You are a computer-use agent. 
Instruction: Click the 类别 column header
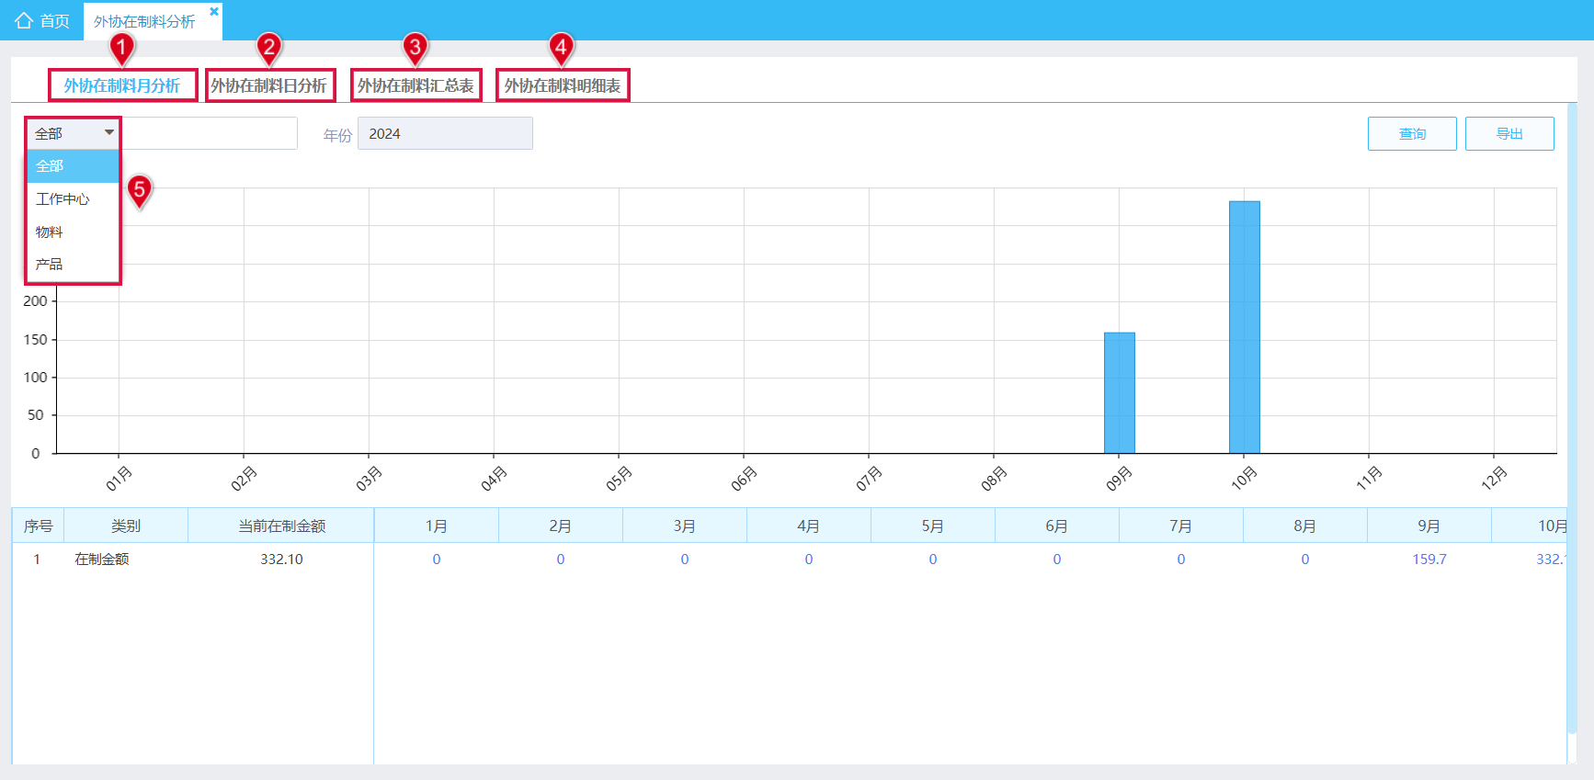(x=126, y=526)
